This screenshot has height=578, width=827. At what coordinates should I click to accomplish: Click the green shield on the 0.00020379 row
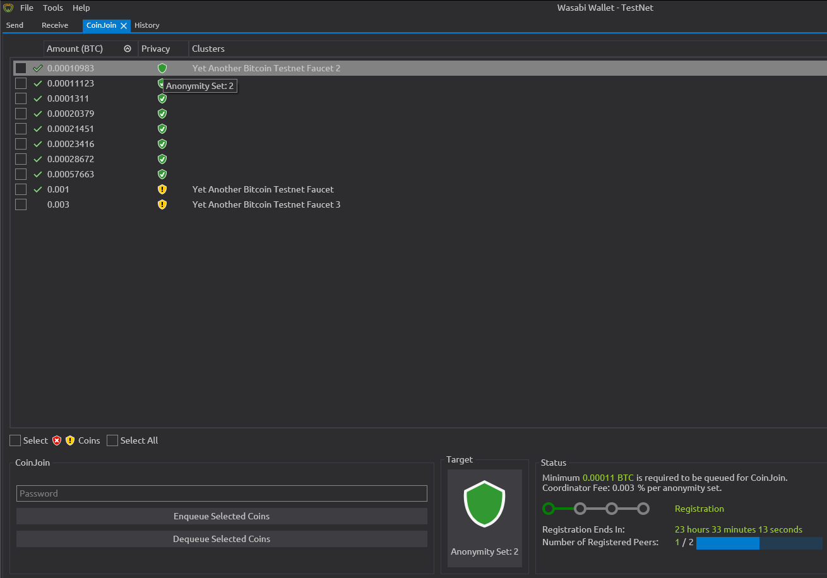[162, 114]
